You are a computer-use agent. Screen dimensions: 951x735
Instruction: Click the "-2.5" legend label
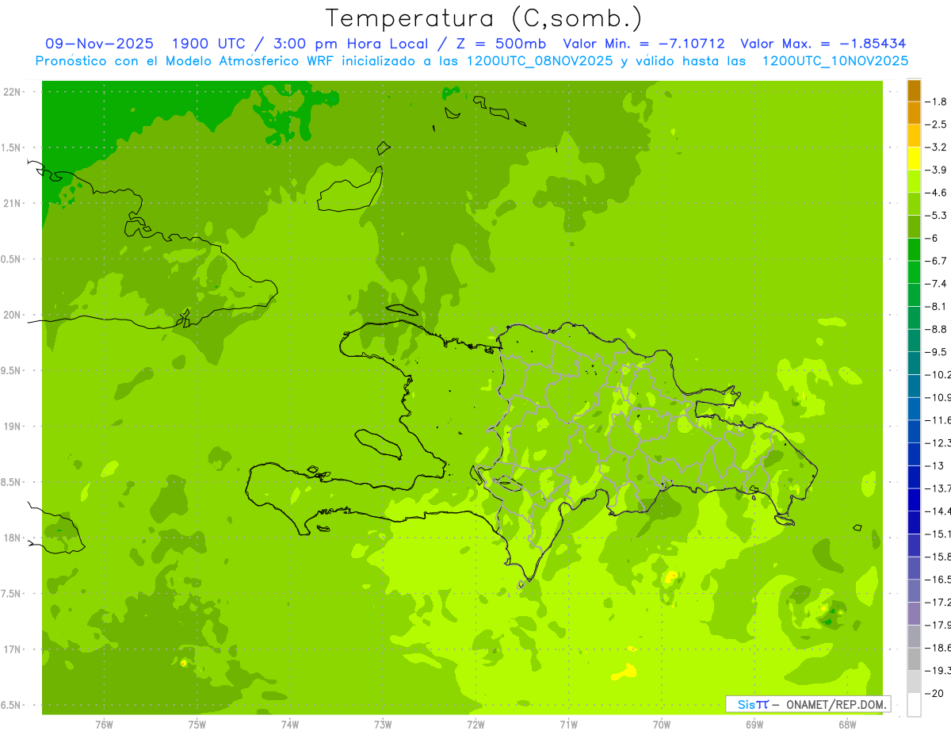938,124
